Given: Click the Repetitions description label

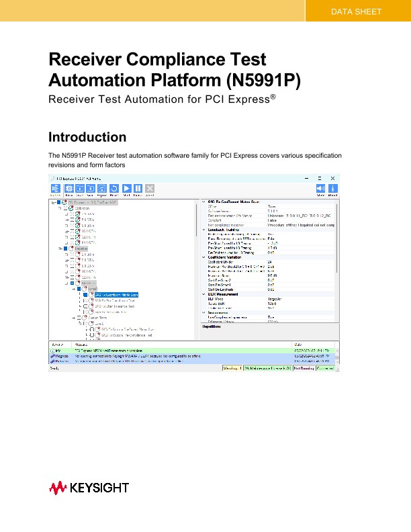Looking at the screenshot, I should [x=212, y=326].
